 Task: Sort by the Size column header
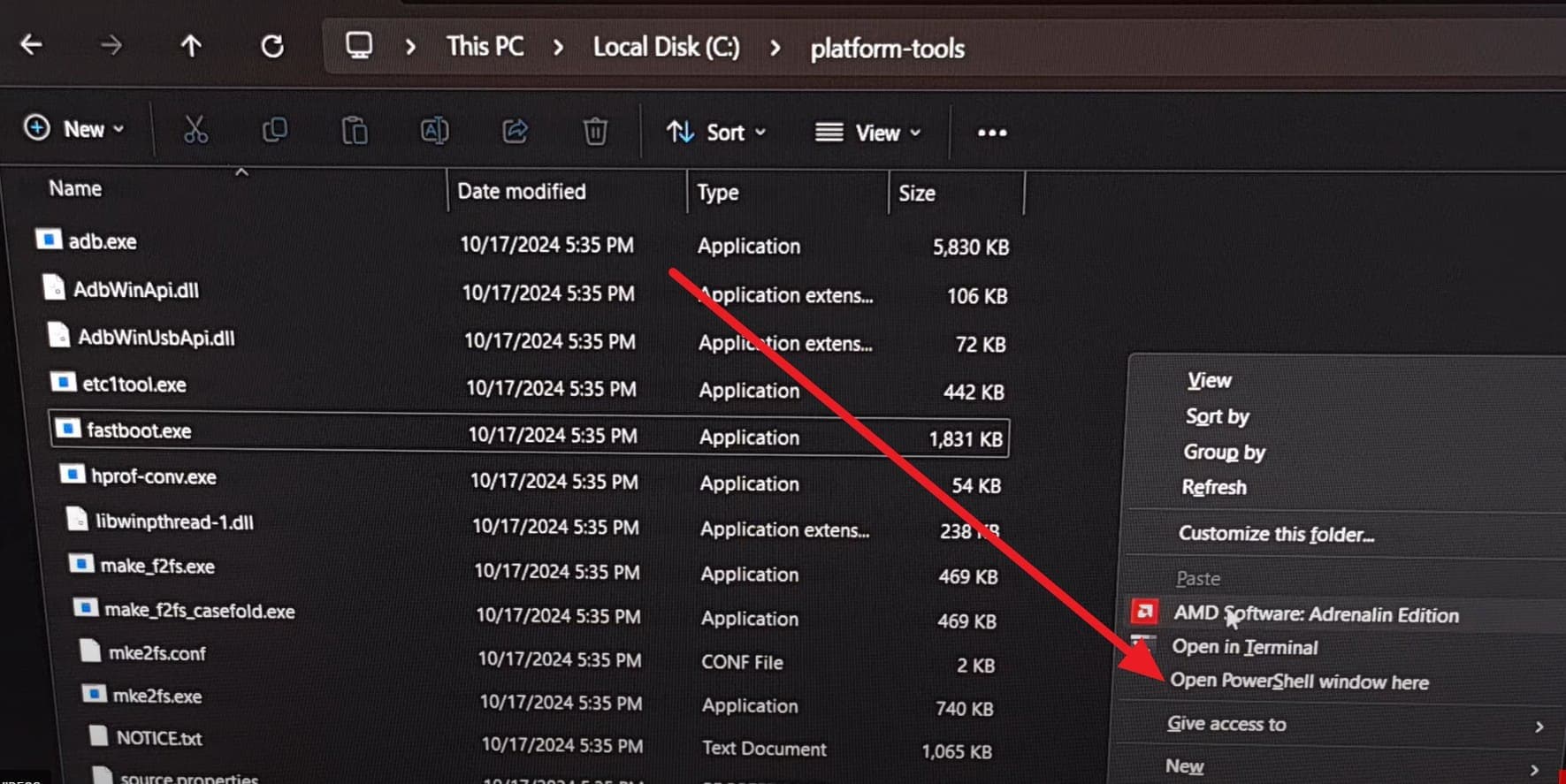click(x=917, y=193)
